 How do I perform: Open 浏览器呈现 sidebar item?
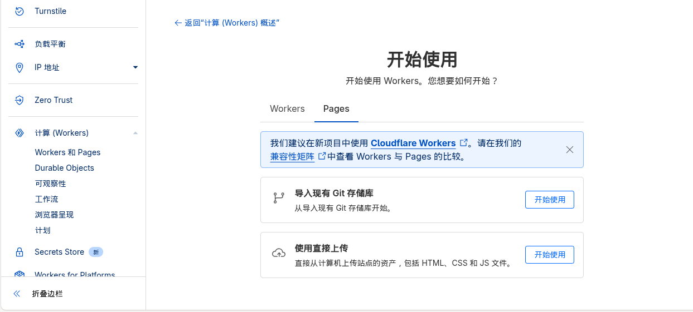click(x=54, y=215)
